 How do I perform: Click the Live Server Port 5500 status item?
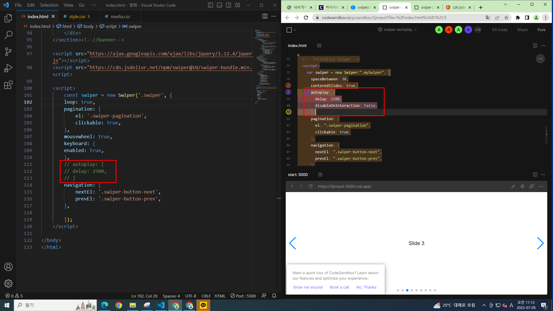pos(243,296)
